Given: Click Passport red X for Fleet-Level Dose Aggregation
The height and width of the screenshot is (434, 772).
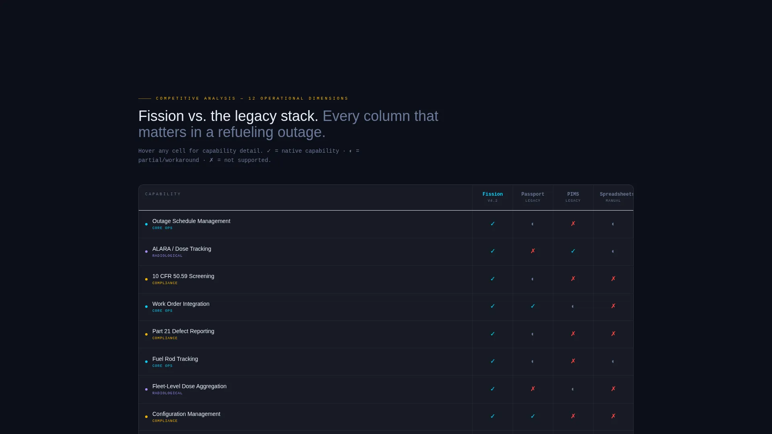Looking at the screenshot, I should pyautogui.click(x=533, y=389).
